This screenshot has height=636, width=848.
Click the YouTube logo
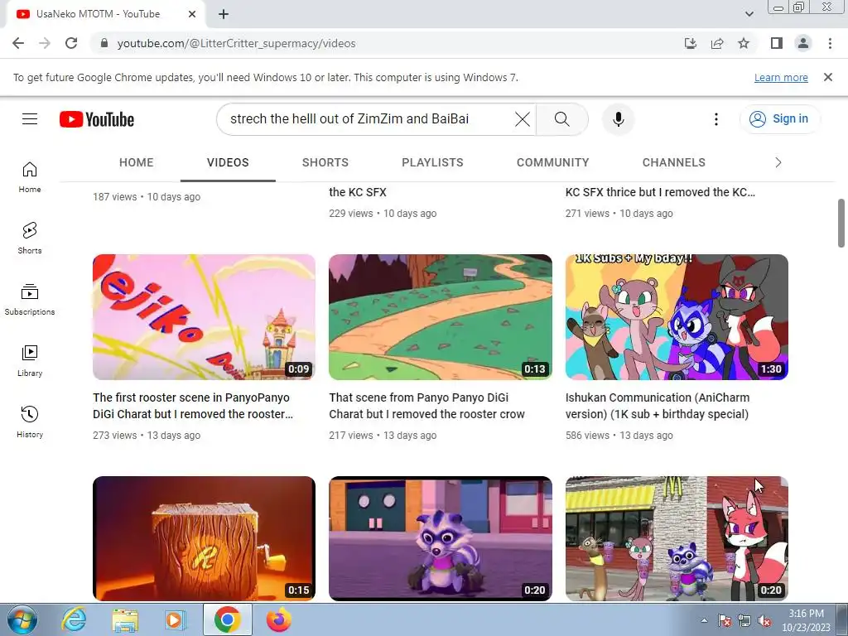(x=97, y=119)
